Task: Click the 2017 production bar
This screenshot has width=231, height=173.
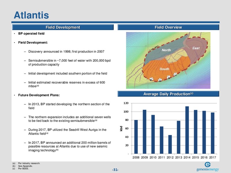Action: coord(213,133)
